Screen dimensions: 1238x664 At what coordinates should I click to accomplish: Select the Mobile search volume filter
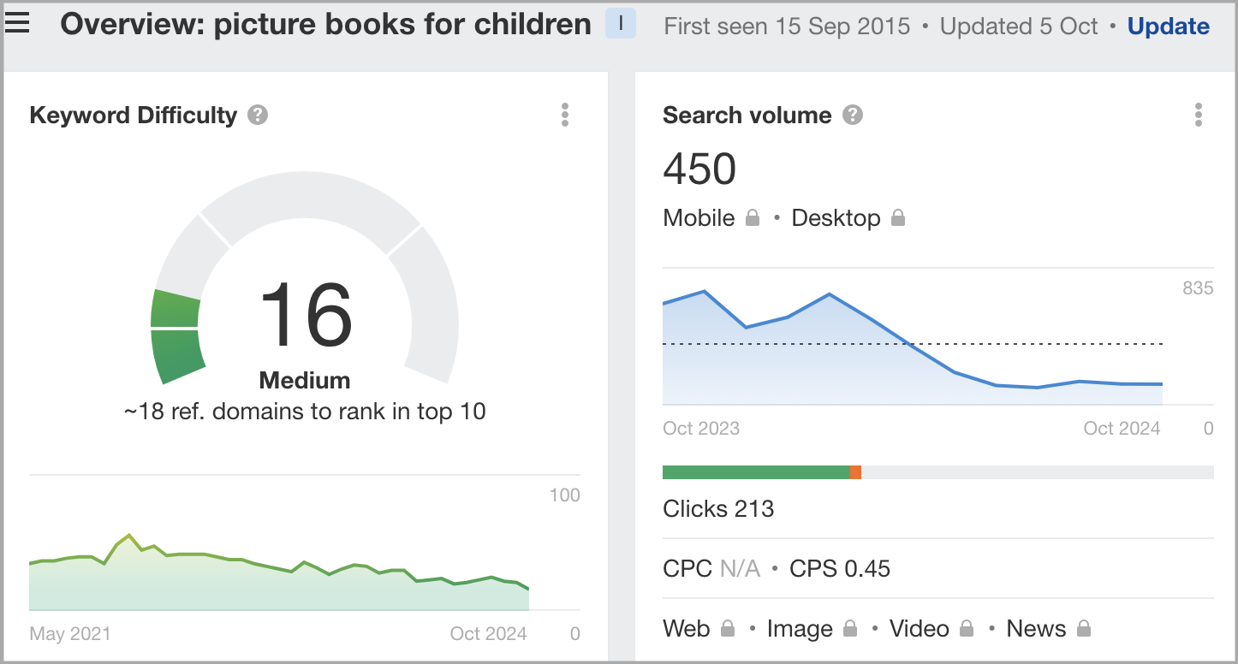[x=699, y=218]
